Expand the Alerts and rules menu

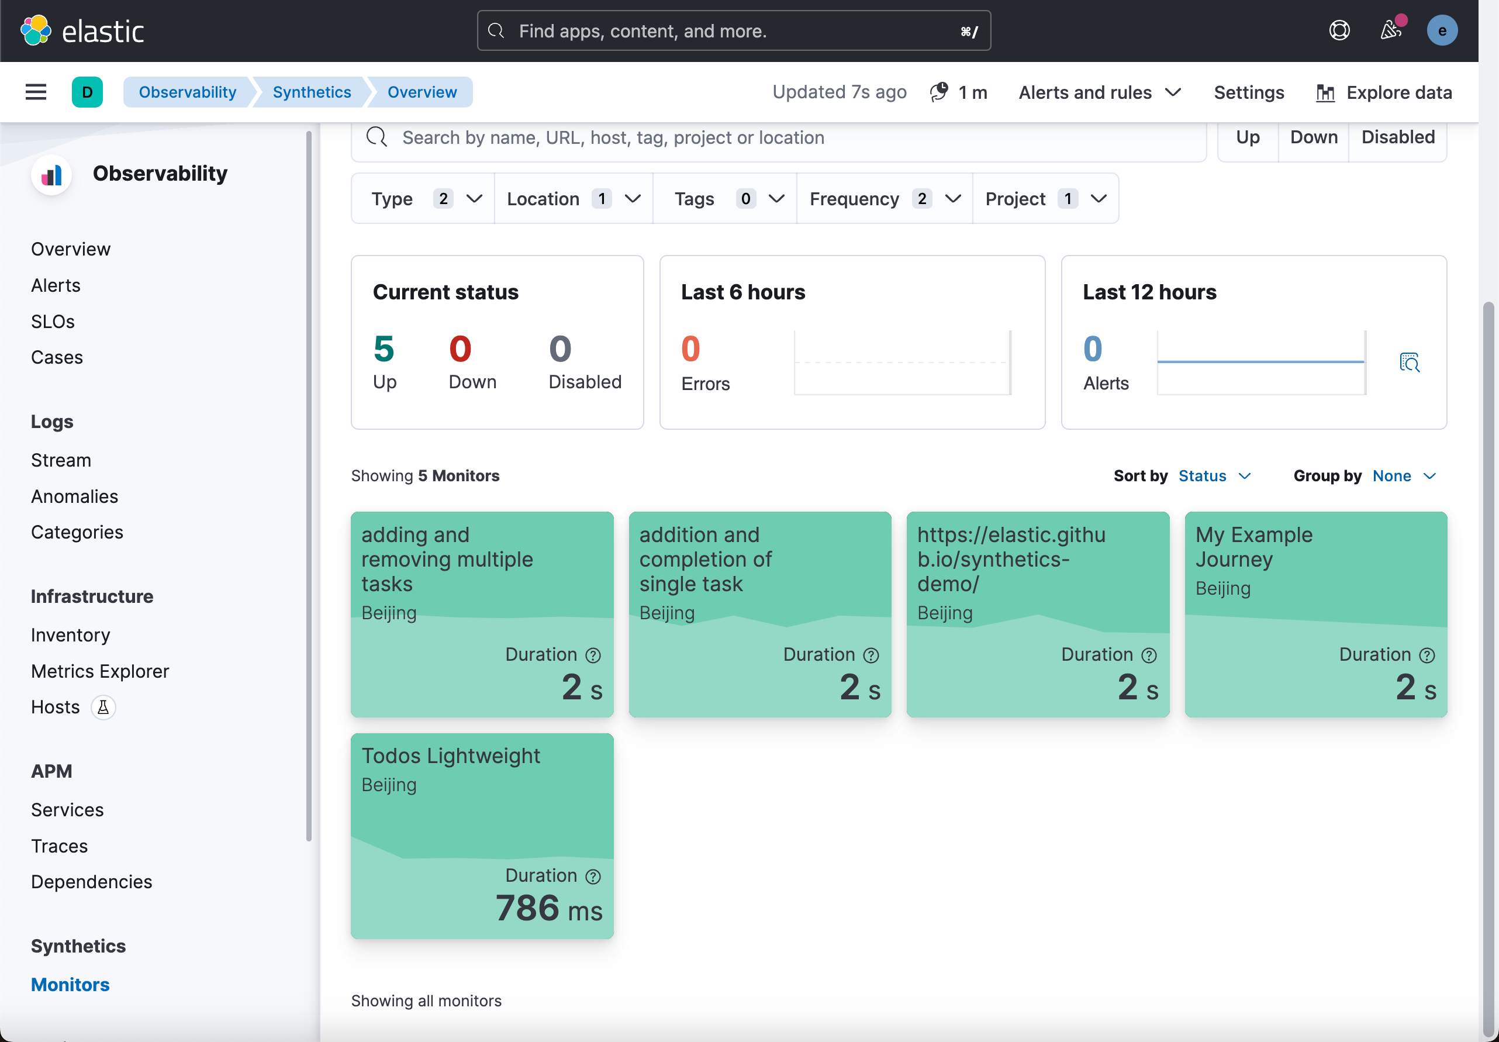1100,93
